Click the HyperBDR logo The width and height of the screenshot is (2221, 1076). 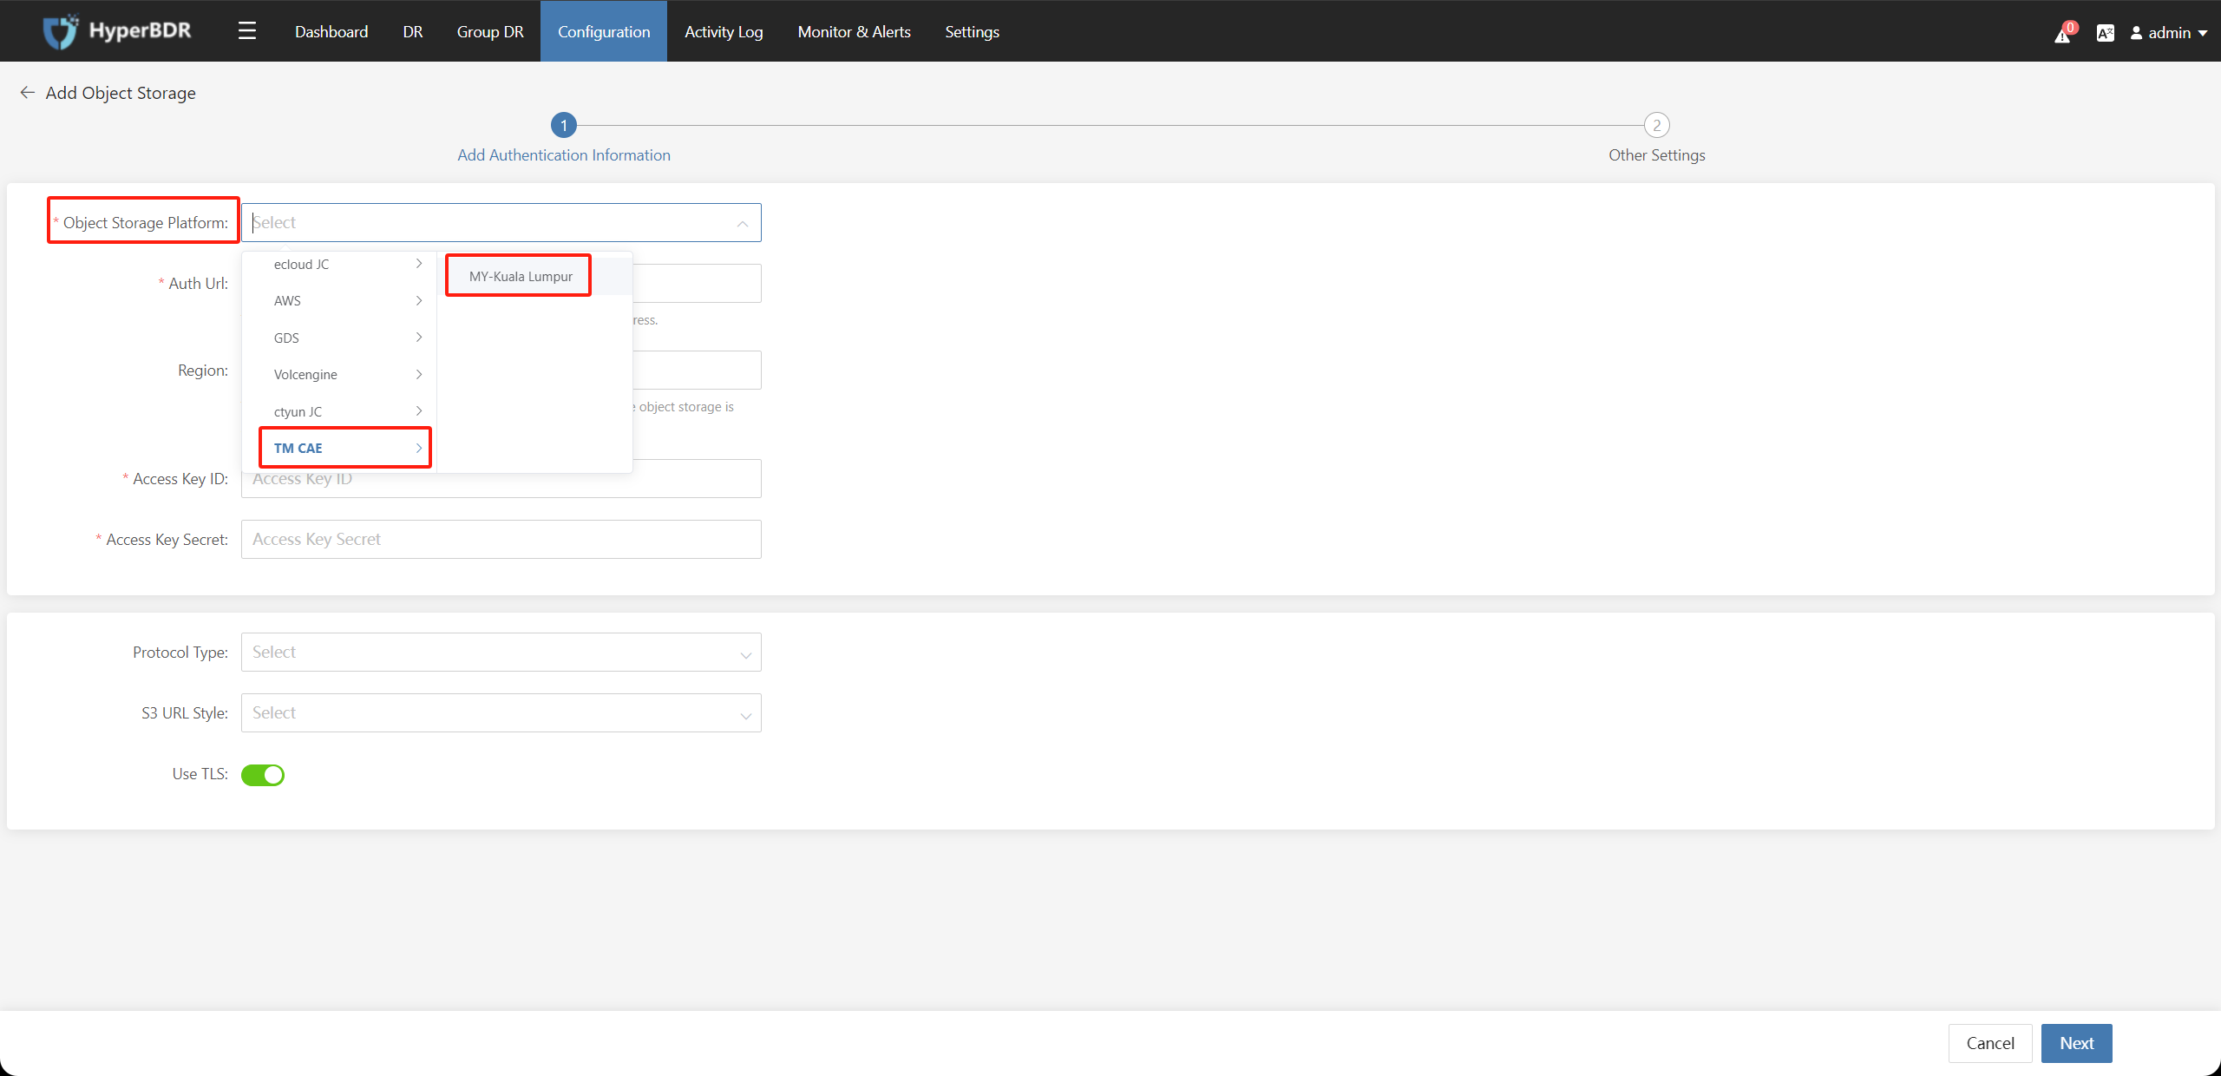[117, 31]
